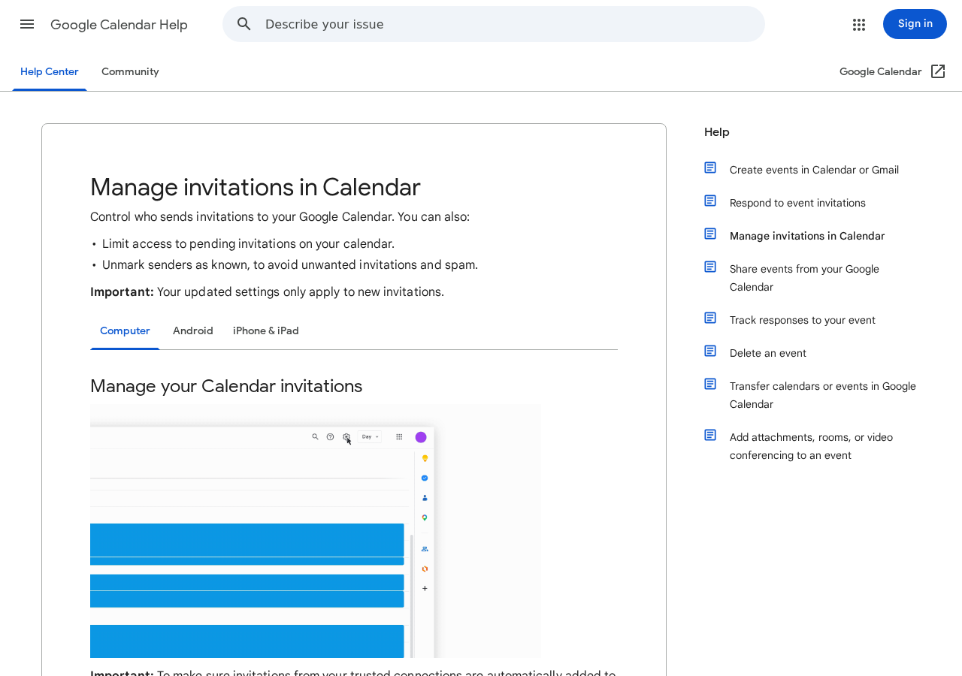Viewport: 962px width, 676px height.
Task: Click article icon beside Track responses
Action: click(x=710, y=318)
